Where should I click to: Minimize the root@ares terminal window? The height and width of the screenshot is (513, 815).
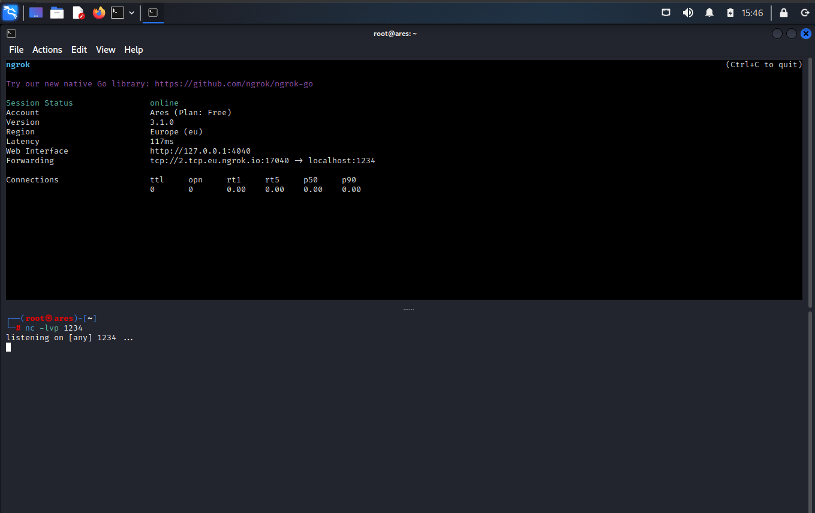coord(777,34)
